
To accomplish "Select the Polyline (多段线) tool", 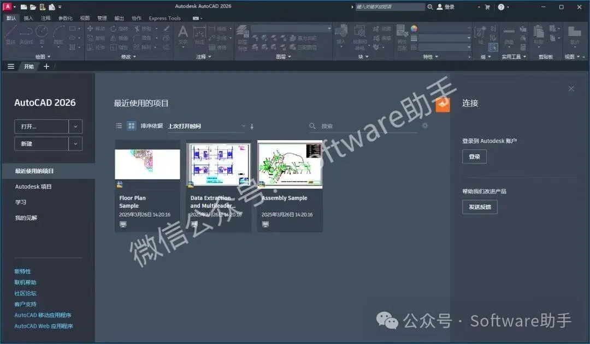I will 26,35.
